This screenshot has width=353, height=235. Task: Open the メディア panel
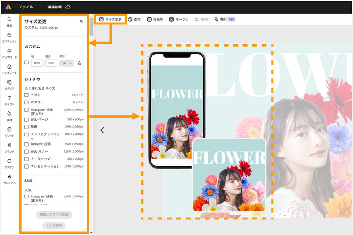tap(9, 85)
